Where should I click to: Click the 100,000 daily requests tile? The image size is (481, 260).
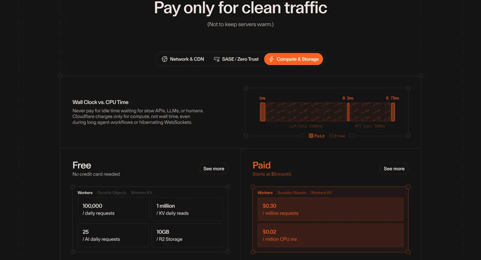click(113, 209)
